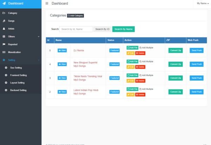This screenshot has width=211, height=145.
Task: Collapse the Setting submenu chevron
Action: click(39, 60)
